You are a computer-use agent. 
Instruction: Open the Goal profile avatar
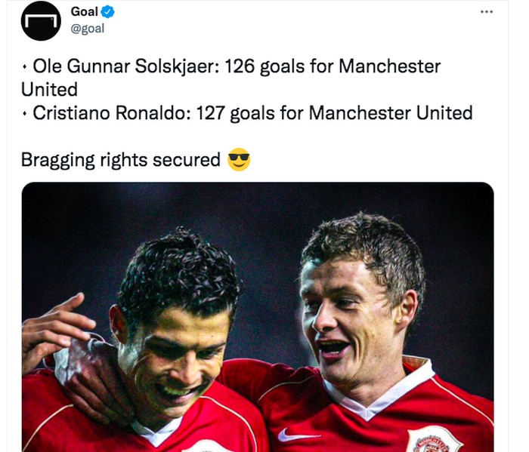(x=41, y=20)
